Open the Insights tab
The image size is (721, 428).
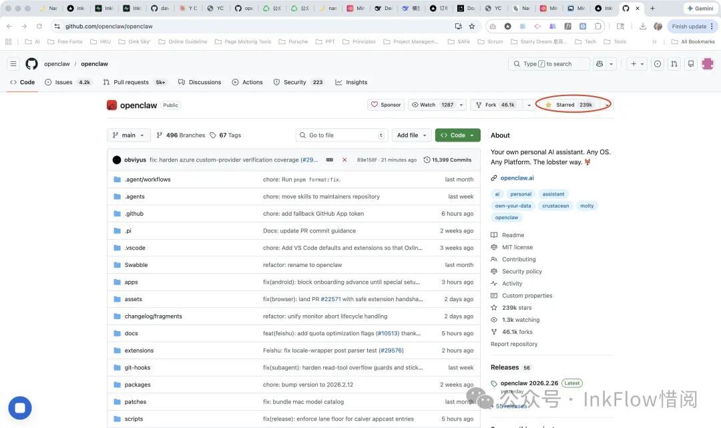pos(351,82)
